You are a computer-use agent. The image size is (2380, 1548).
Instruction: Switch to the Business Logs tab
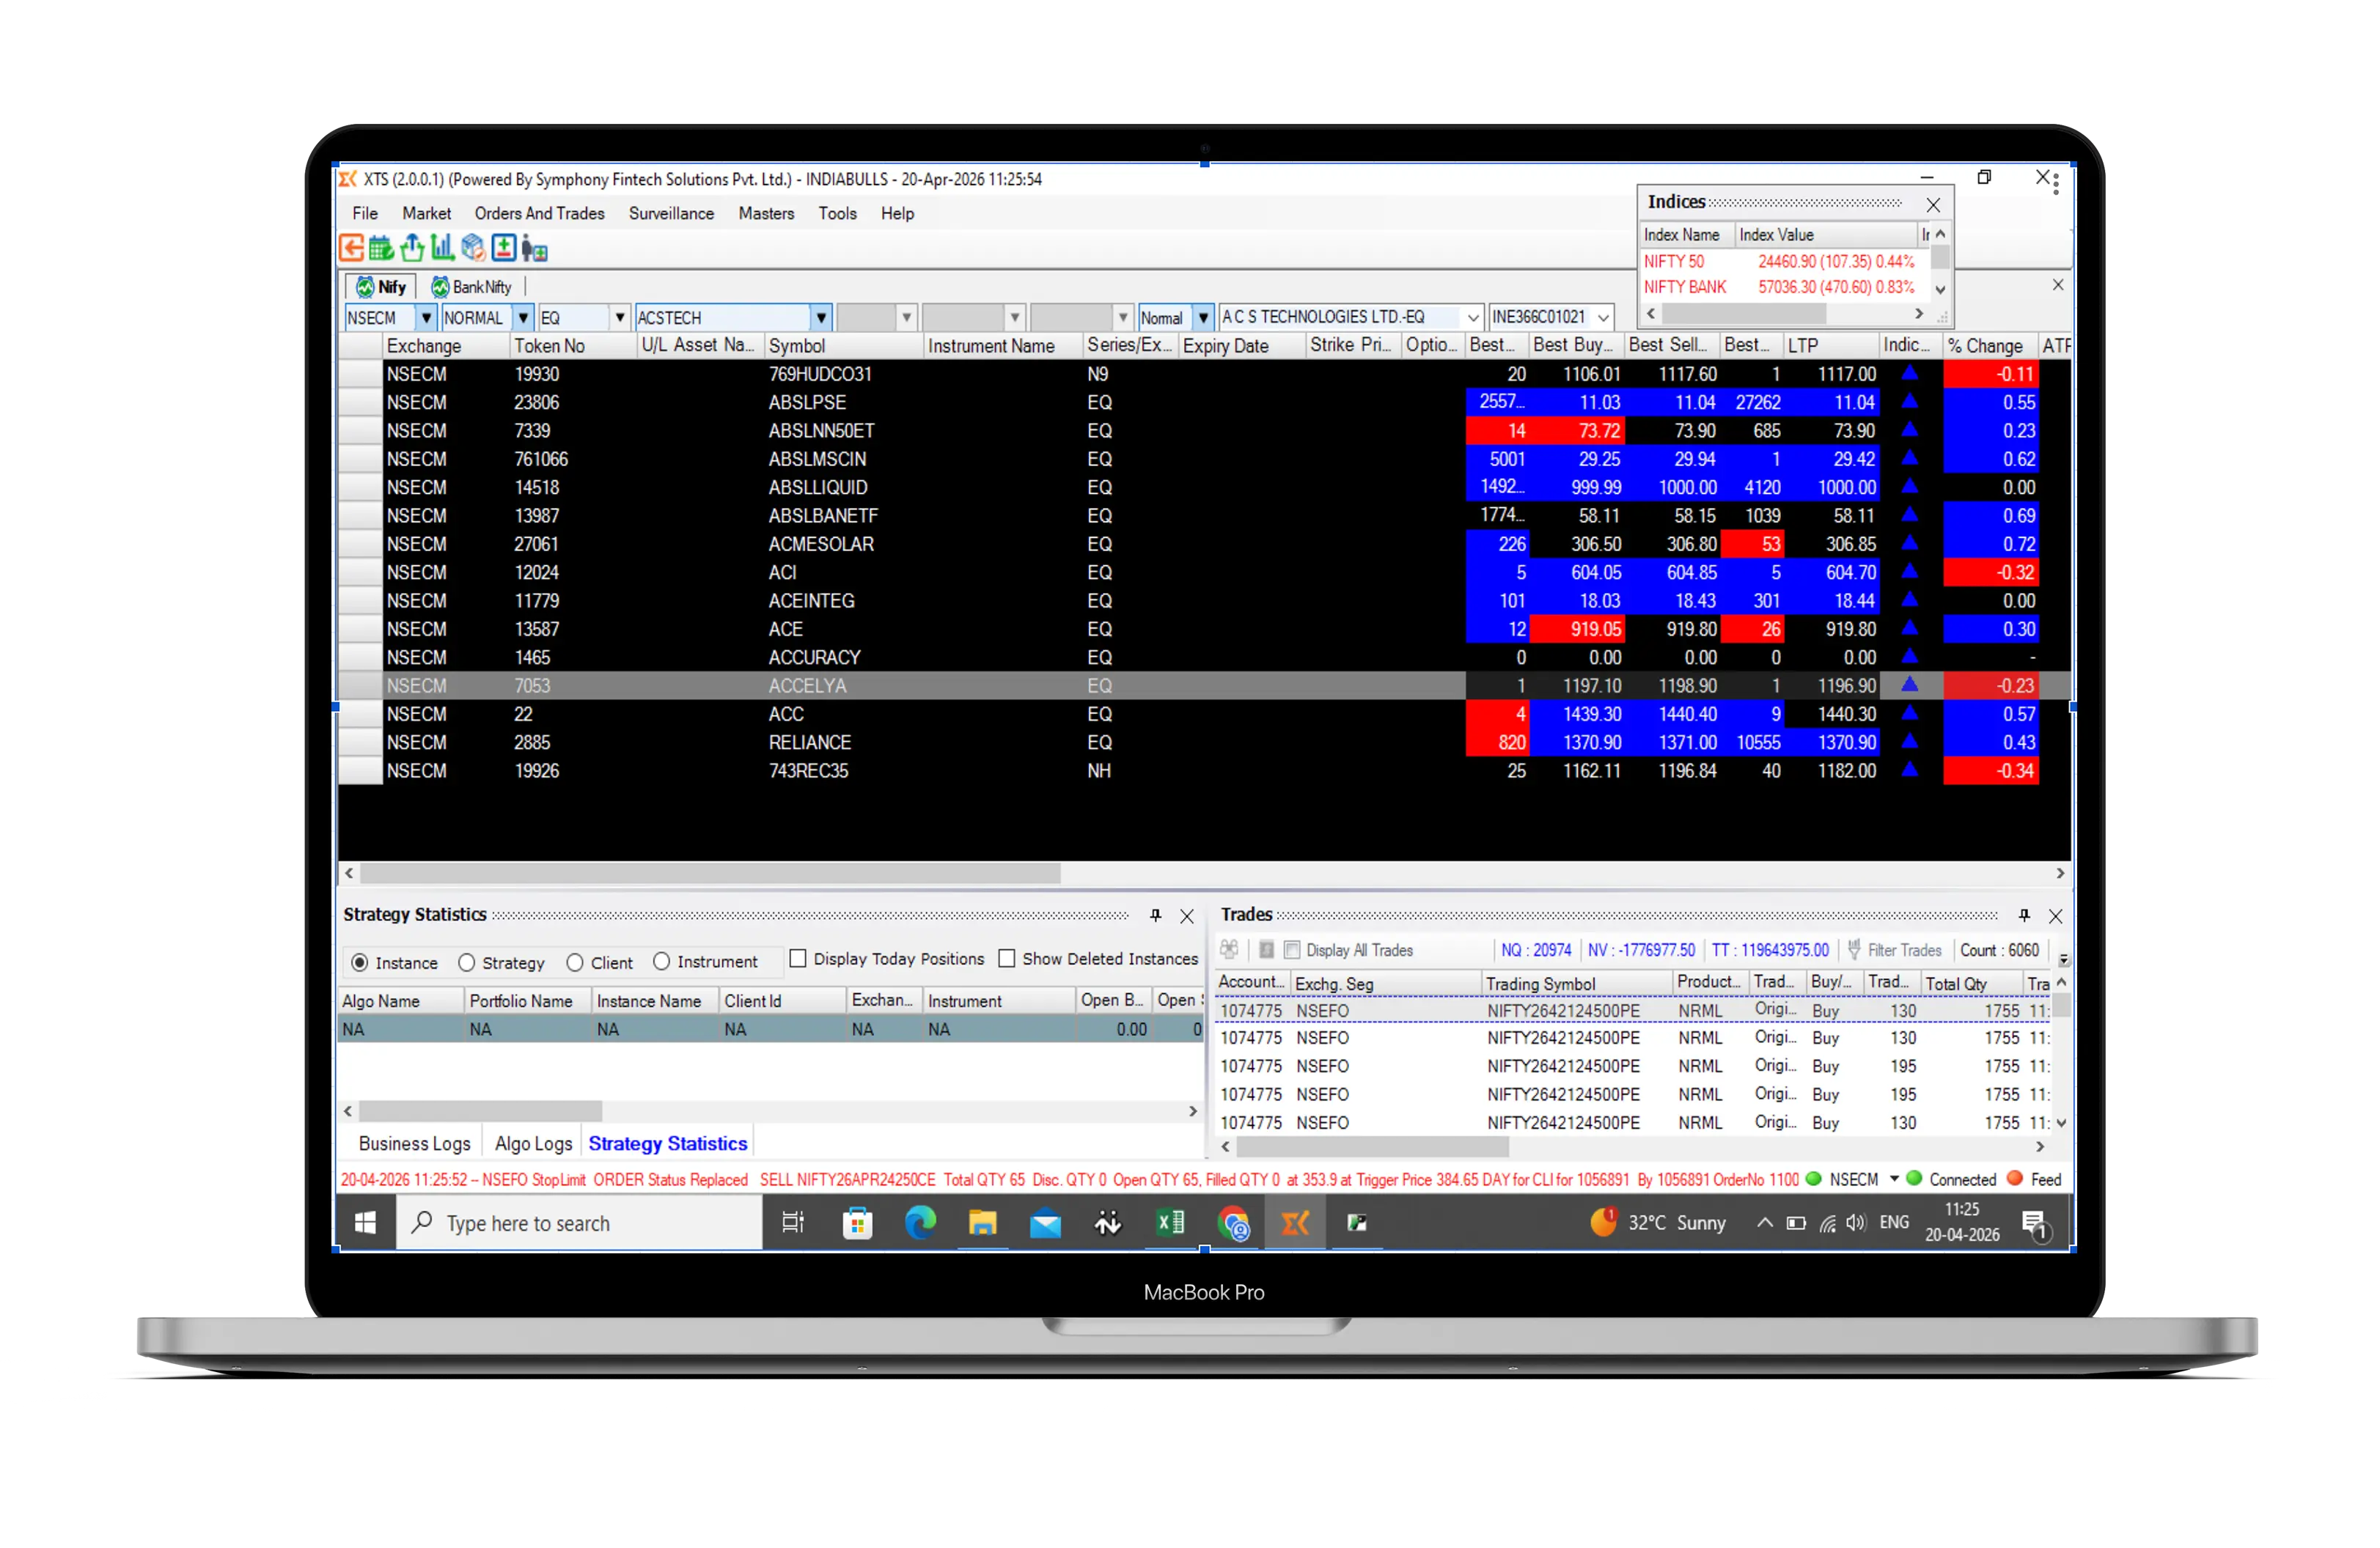pos(414,1143)
